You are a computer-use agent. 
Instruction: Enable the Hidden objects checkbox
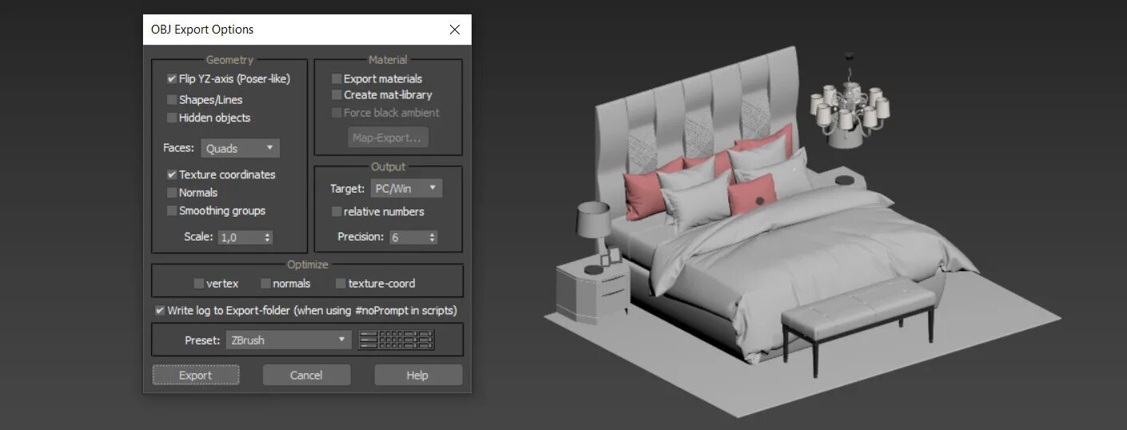point(172,117)
